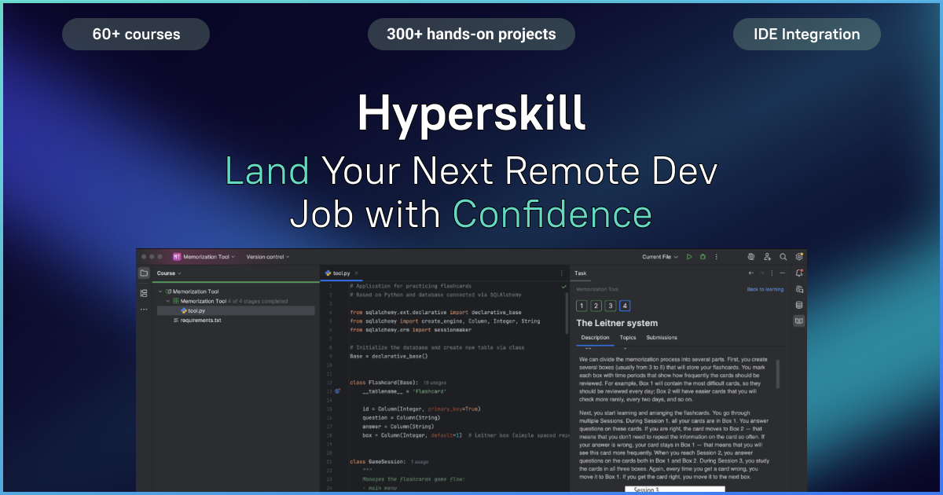Select the Task panel tab
This screenshot has width=943, height=495.
(581, 273)
